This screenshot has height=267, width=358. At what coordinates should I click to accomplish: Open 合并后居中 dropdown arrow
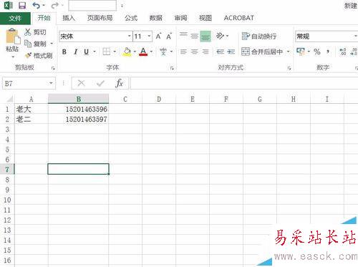click(289, 52)
